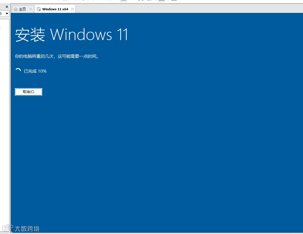
Task: Click the 已完成 10% progress text
Action: point(35,71)
